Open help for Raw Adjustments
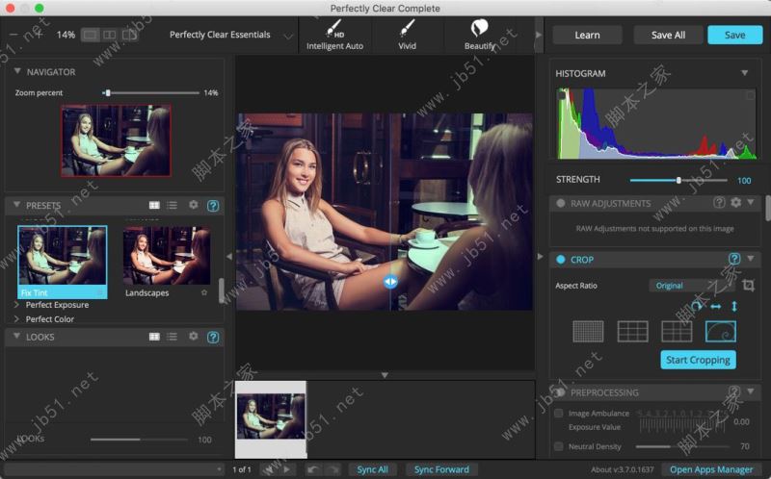This screenshot has height=479, width=771. tap(719, 203)
